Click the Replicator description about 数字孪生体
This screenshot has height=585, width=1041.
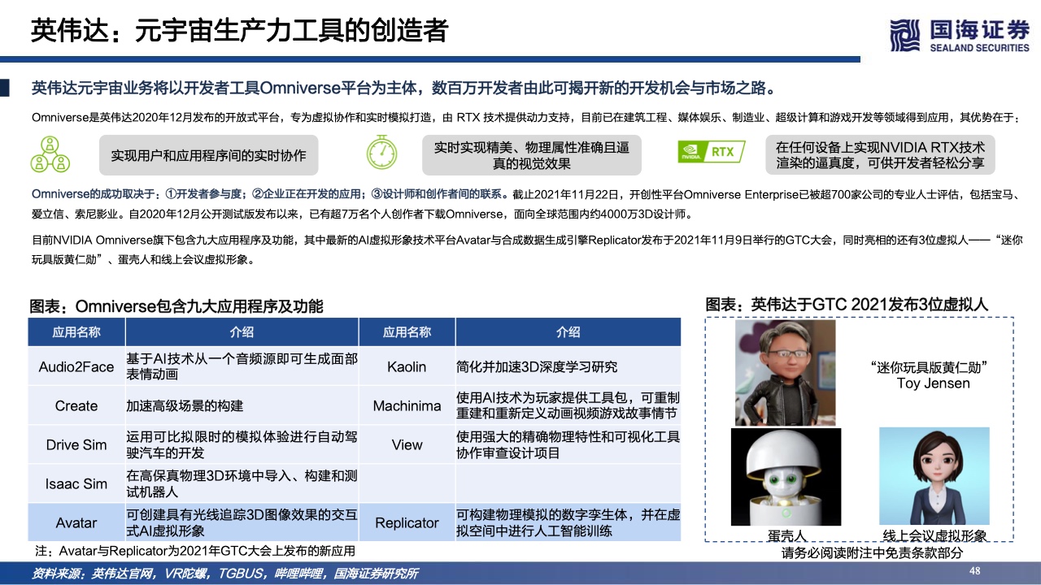pyautogui.click(x=568, y=522)
